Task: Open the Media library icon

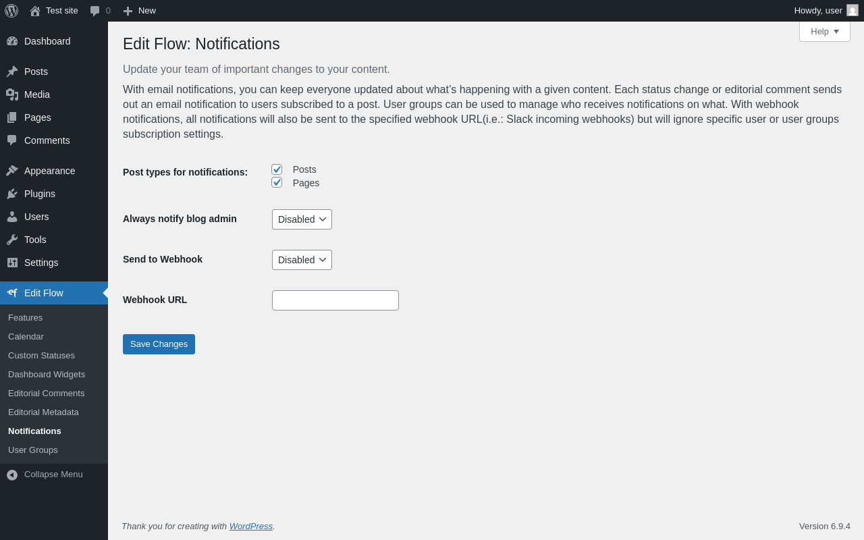Action: tap(12, 94)
